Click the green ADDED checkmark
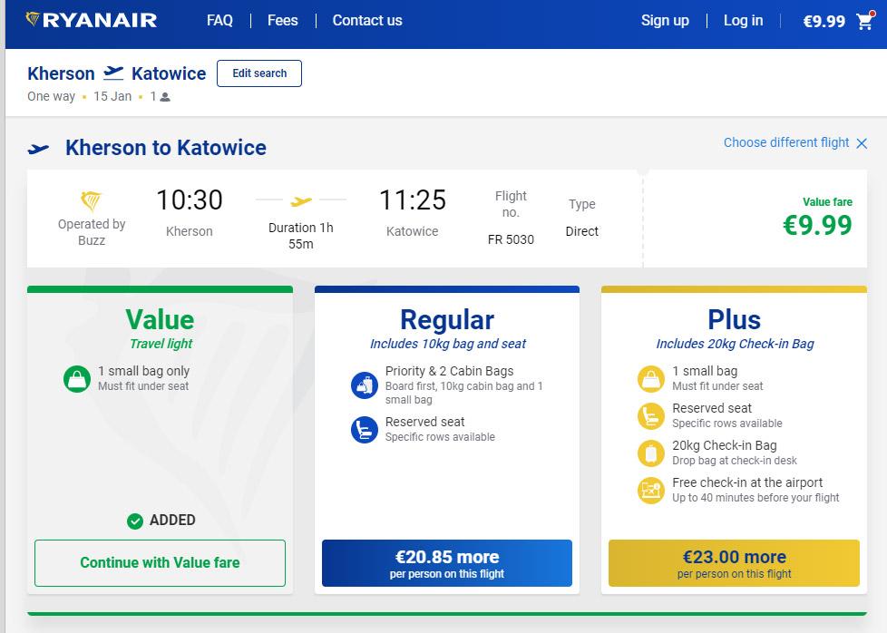Image resolution: width=887 pixels, height=633 pixels. [x=135, y=521]
